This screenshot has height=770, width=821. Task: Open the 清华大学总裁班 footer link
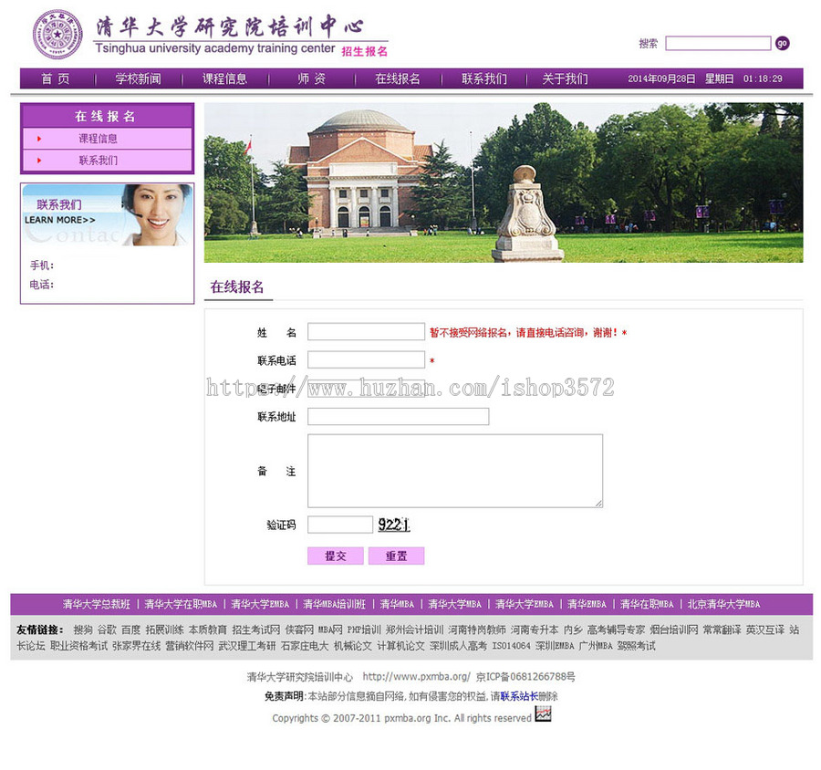click(96, 604)
